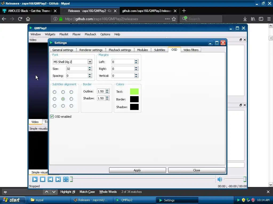Switch to General settings tab
273x204 pixels.
[63, 50]
